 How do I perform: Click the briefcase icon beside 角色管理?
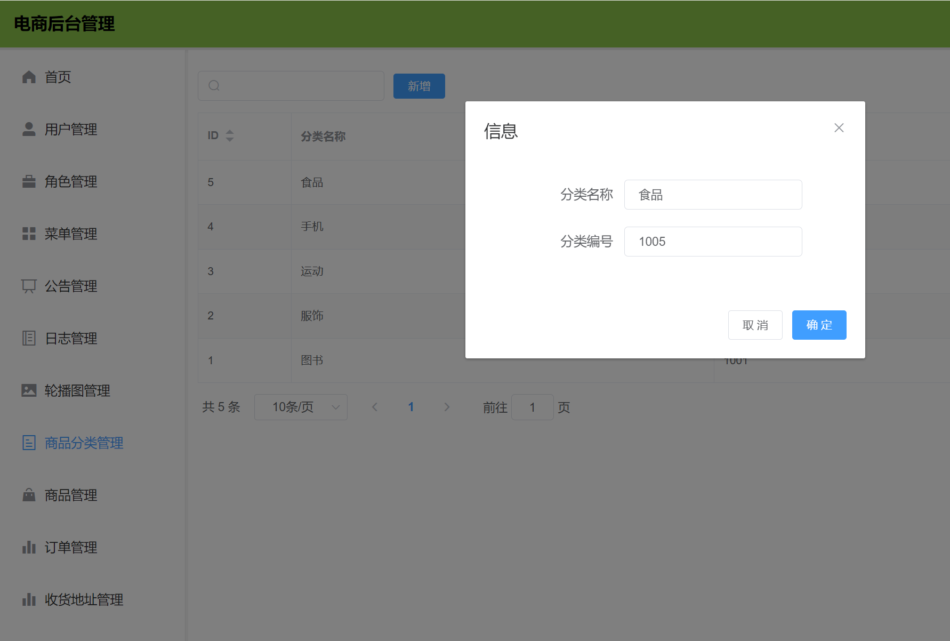click(29, 181)
